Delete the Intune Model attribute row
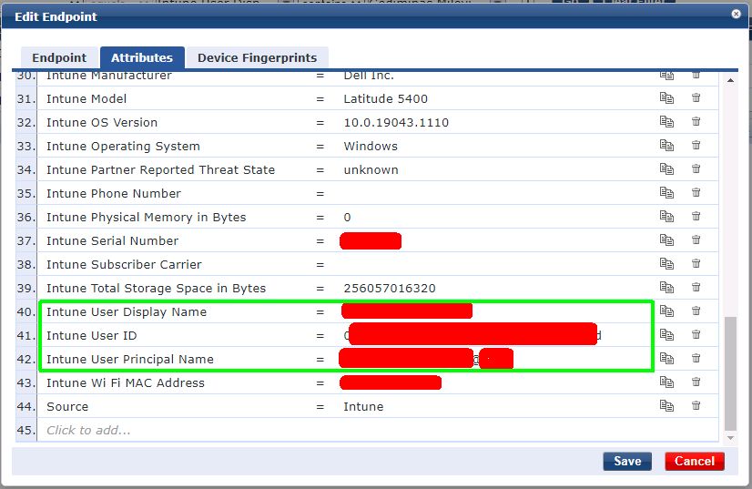Screen dimensions: 752x489 pos(696,97)
